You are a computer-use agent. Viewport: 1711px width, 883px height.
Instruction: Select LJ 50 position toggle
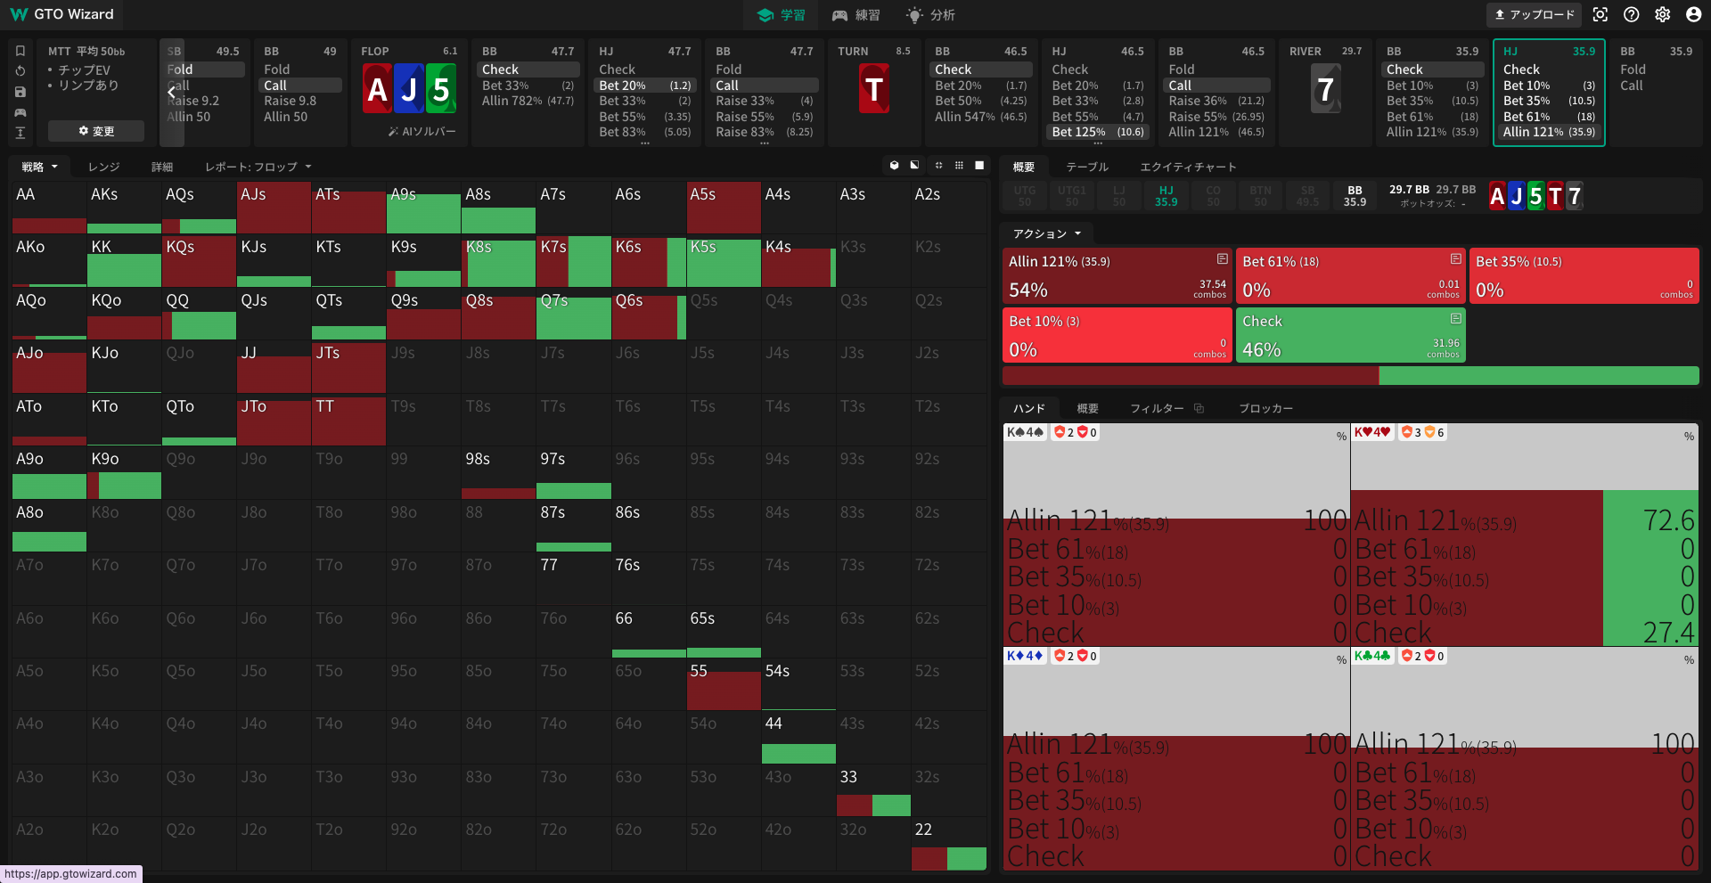1119,196
